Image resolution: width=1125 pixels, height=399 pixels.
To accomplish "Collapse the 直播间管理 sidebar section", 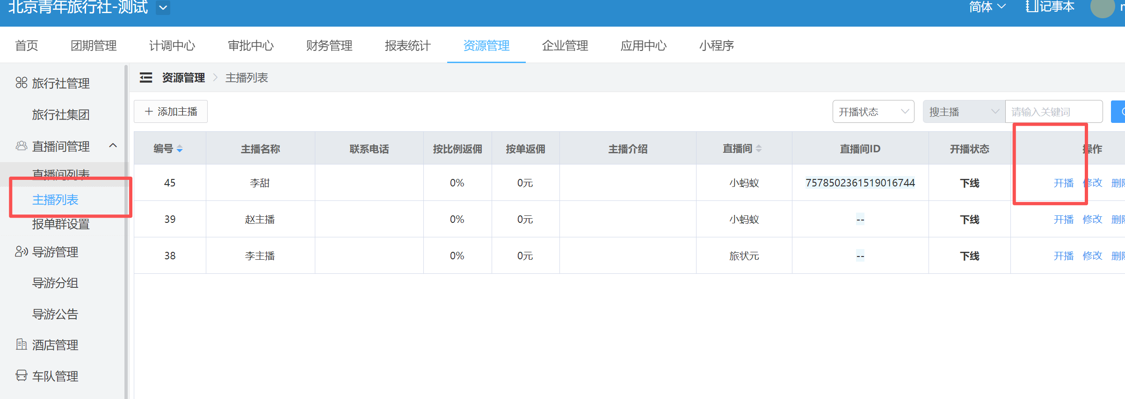I will pos(113,146).
